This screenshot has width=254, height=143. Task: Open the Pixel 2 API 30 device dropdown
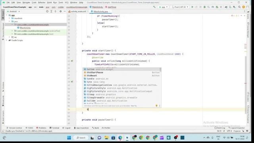[180, 7]
